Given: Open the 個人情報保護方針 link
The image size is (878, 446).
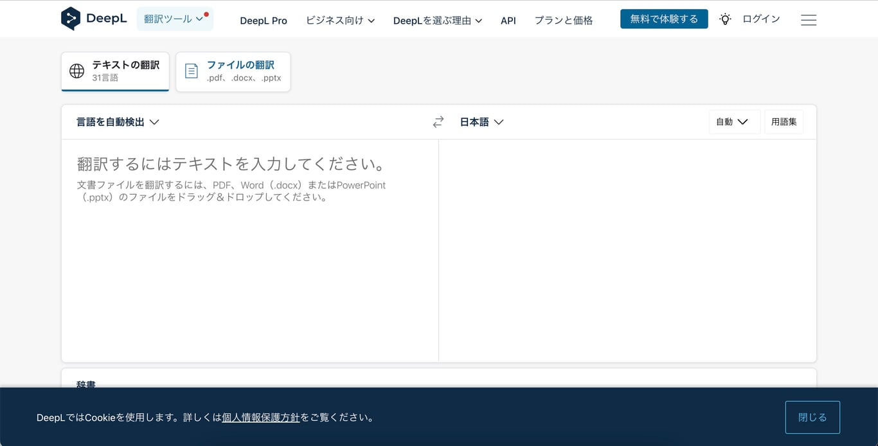Looking at the screenshot, I should (261, 418).
